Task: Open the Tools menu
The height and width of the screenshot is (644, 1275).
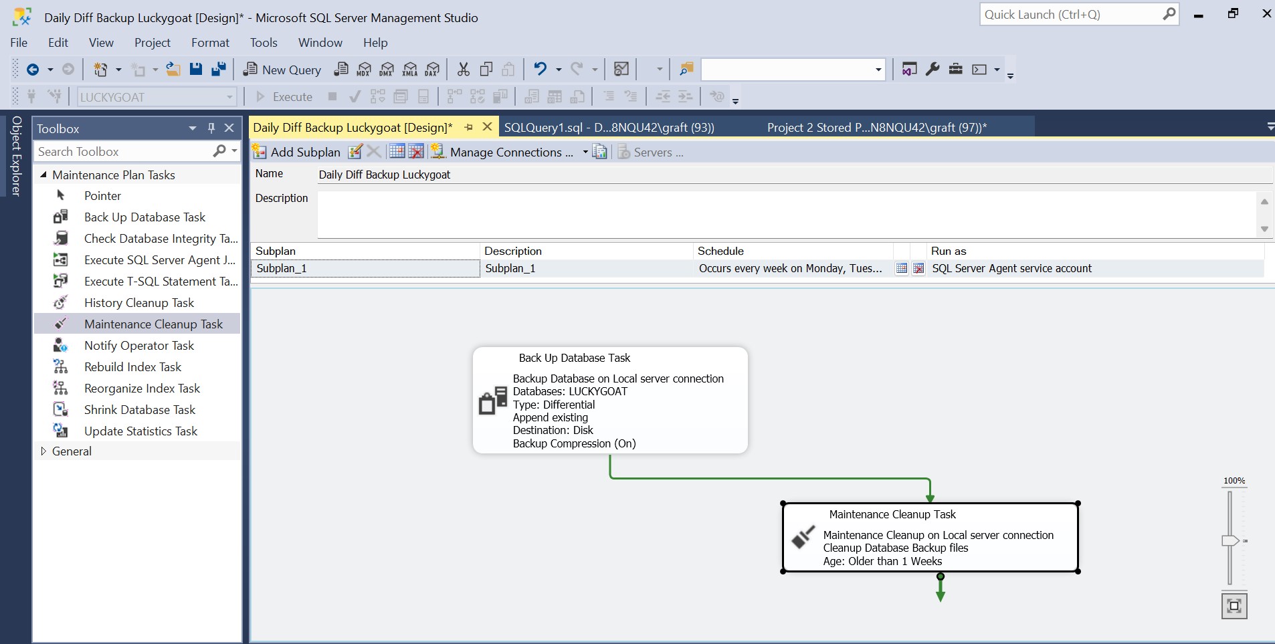Action: point(264,42)
